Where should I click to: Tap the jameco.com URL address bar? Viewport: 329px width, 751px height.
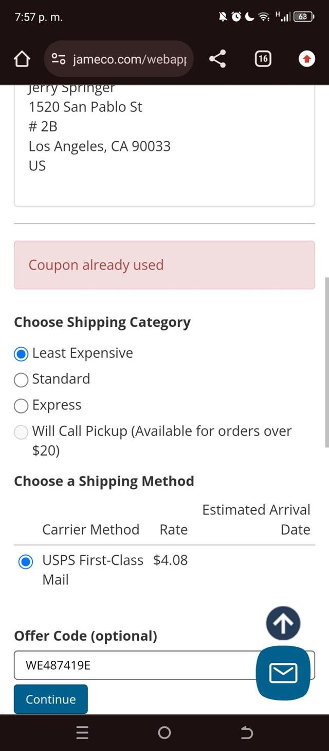pyautogui.click(x=130, y=59)
